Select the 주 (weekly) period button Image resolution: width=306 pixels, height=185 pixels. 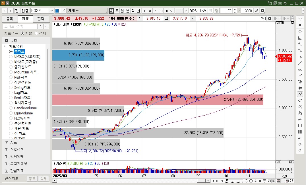coord(117,11)
